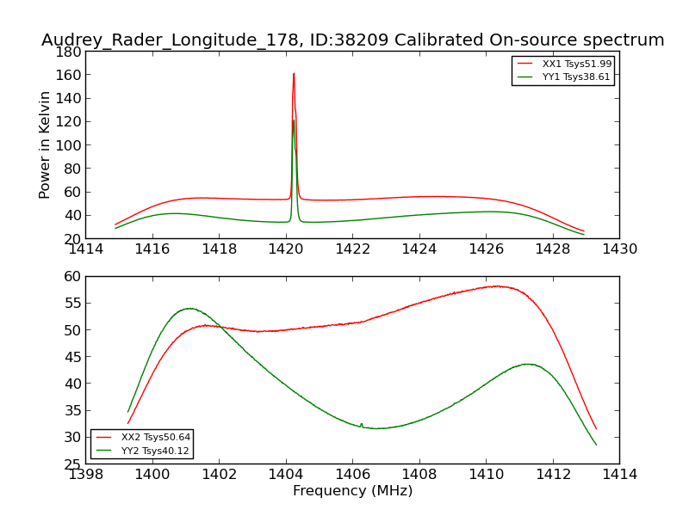
Task: Click the 1416 tick label on top plot
Action: click(152, 249)
